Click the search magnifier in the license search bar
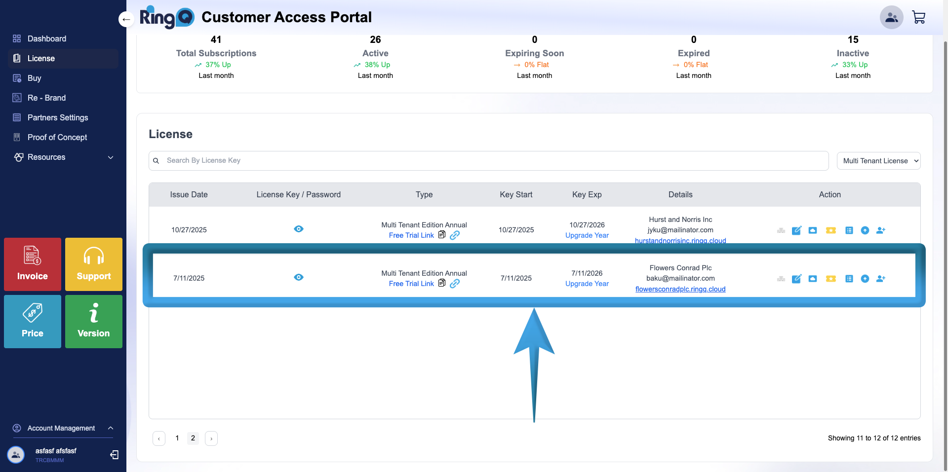 tap(156, 160)
